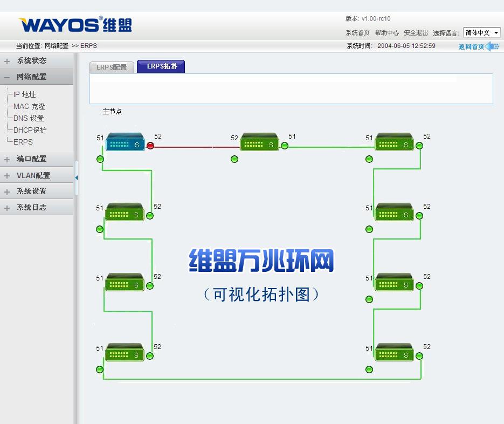
Task: Click the red port 52 indicator on the master node
Action: [x=150, y=146]
